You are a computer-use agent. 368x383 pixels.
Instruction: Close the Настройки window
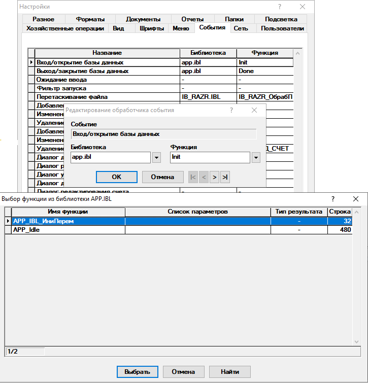pos(303,7)
